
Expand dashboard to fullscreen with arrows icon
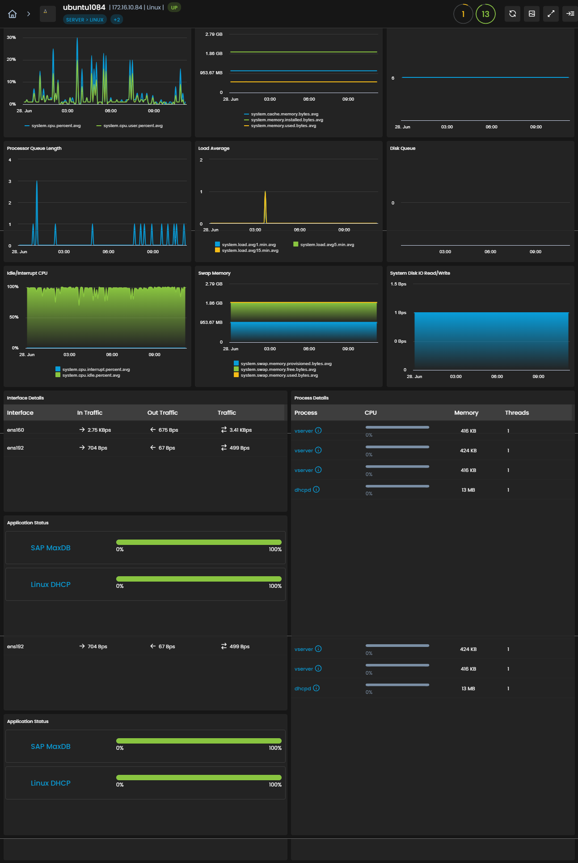[x=551, y=14]
